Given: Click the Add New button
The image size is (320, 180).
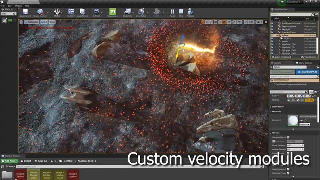Looking at the screenshot, I should coord(9,161).
